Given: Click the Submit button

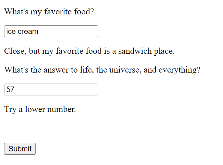Looking at the screenshot, I should 20,149.
